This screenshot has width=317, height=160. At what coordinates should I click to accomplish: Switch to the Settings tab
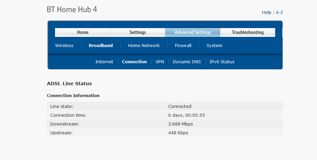click(138, 32)
